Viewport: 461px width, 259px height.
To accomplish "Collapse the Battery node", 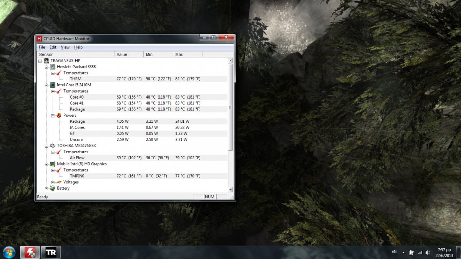I will pyautogui.click(x=46, y=188).
